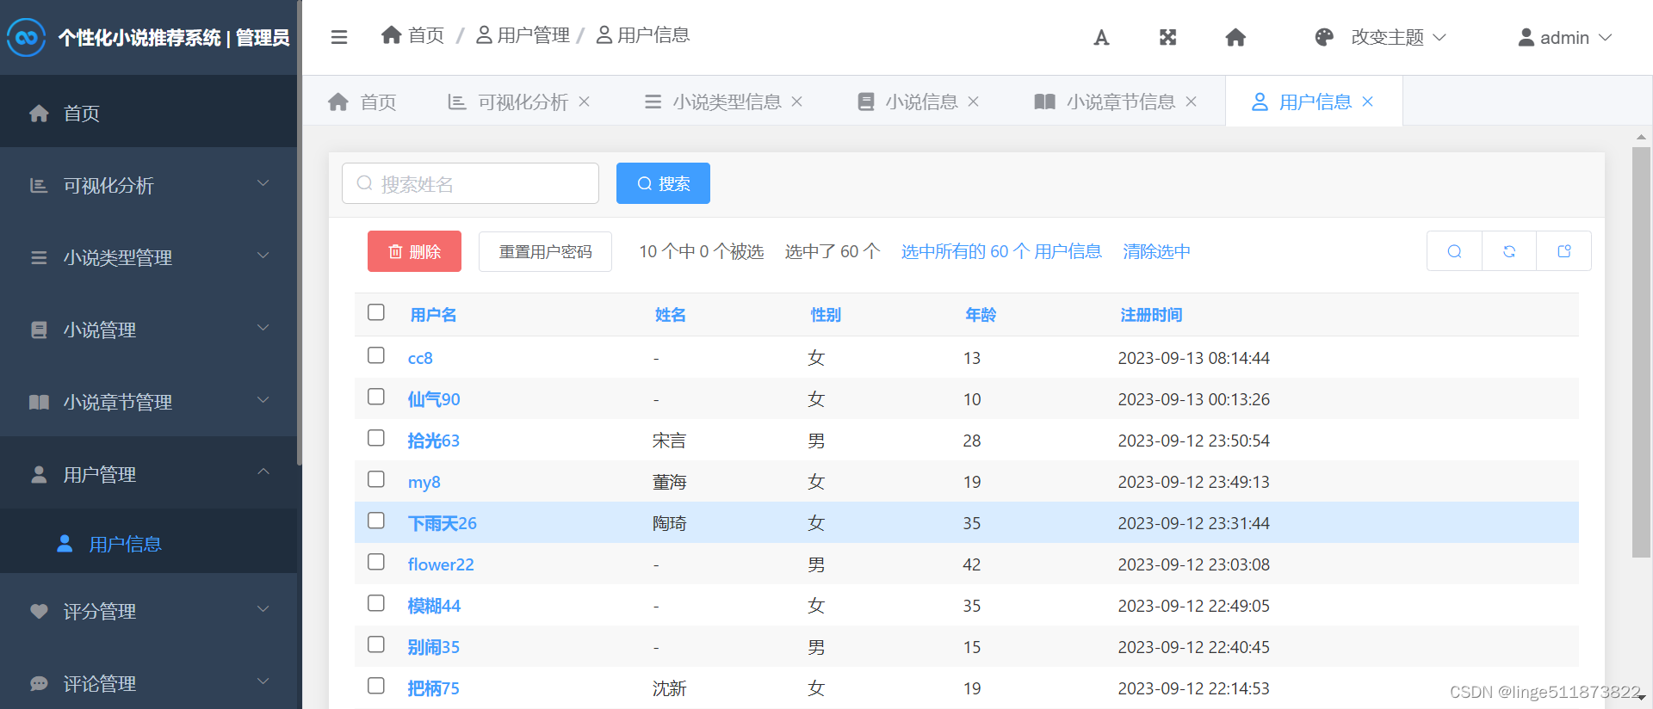Collapse the 用户管理 sidebar chevron
The height and width of the screenshot is (709, 1653).
[x=263, y=472]
